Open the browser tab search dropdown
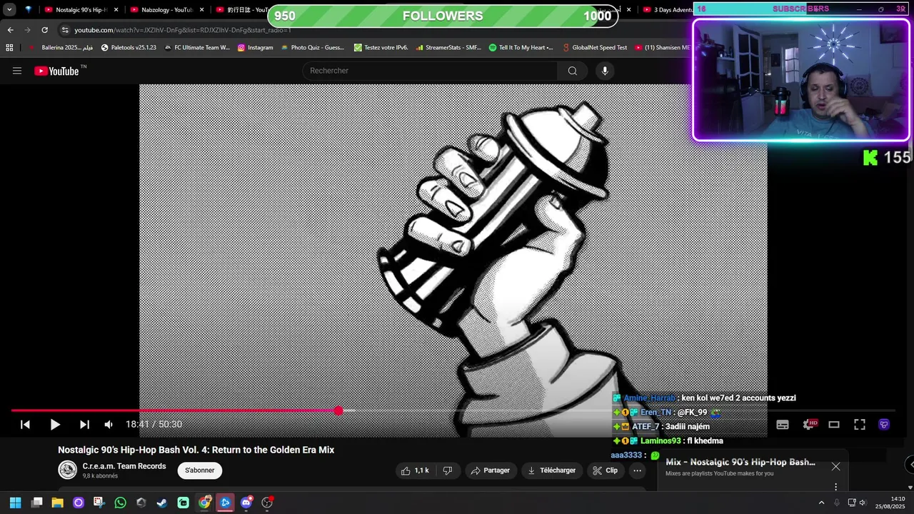The image size is (914, 514). coord(9,10)
